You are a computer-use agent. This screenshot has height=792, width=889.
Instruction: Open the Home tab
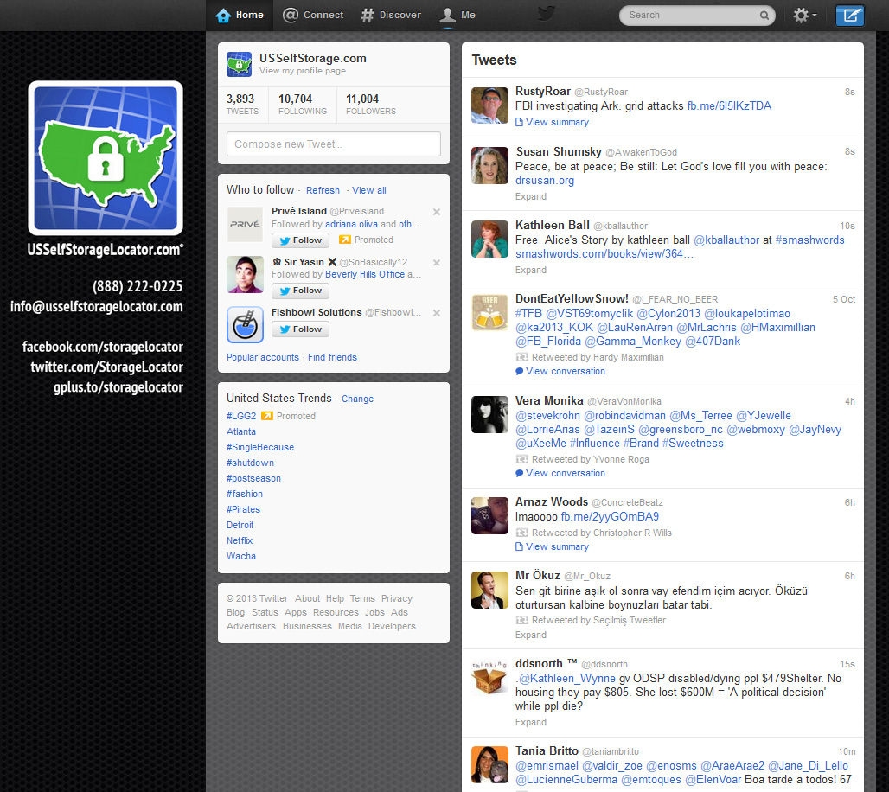click(240, 16)
